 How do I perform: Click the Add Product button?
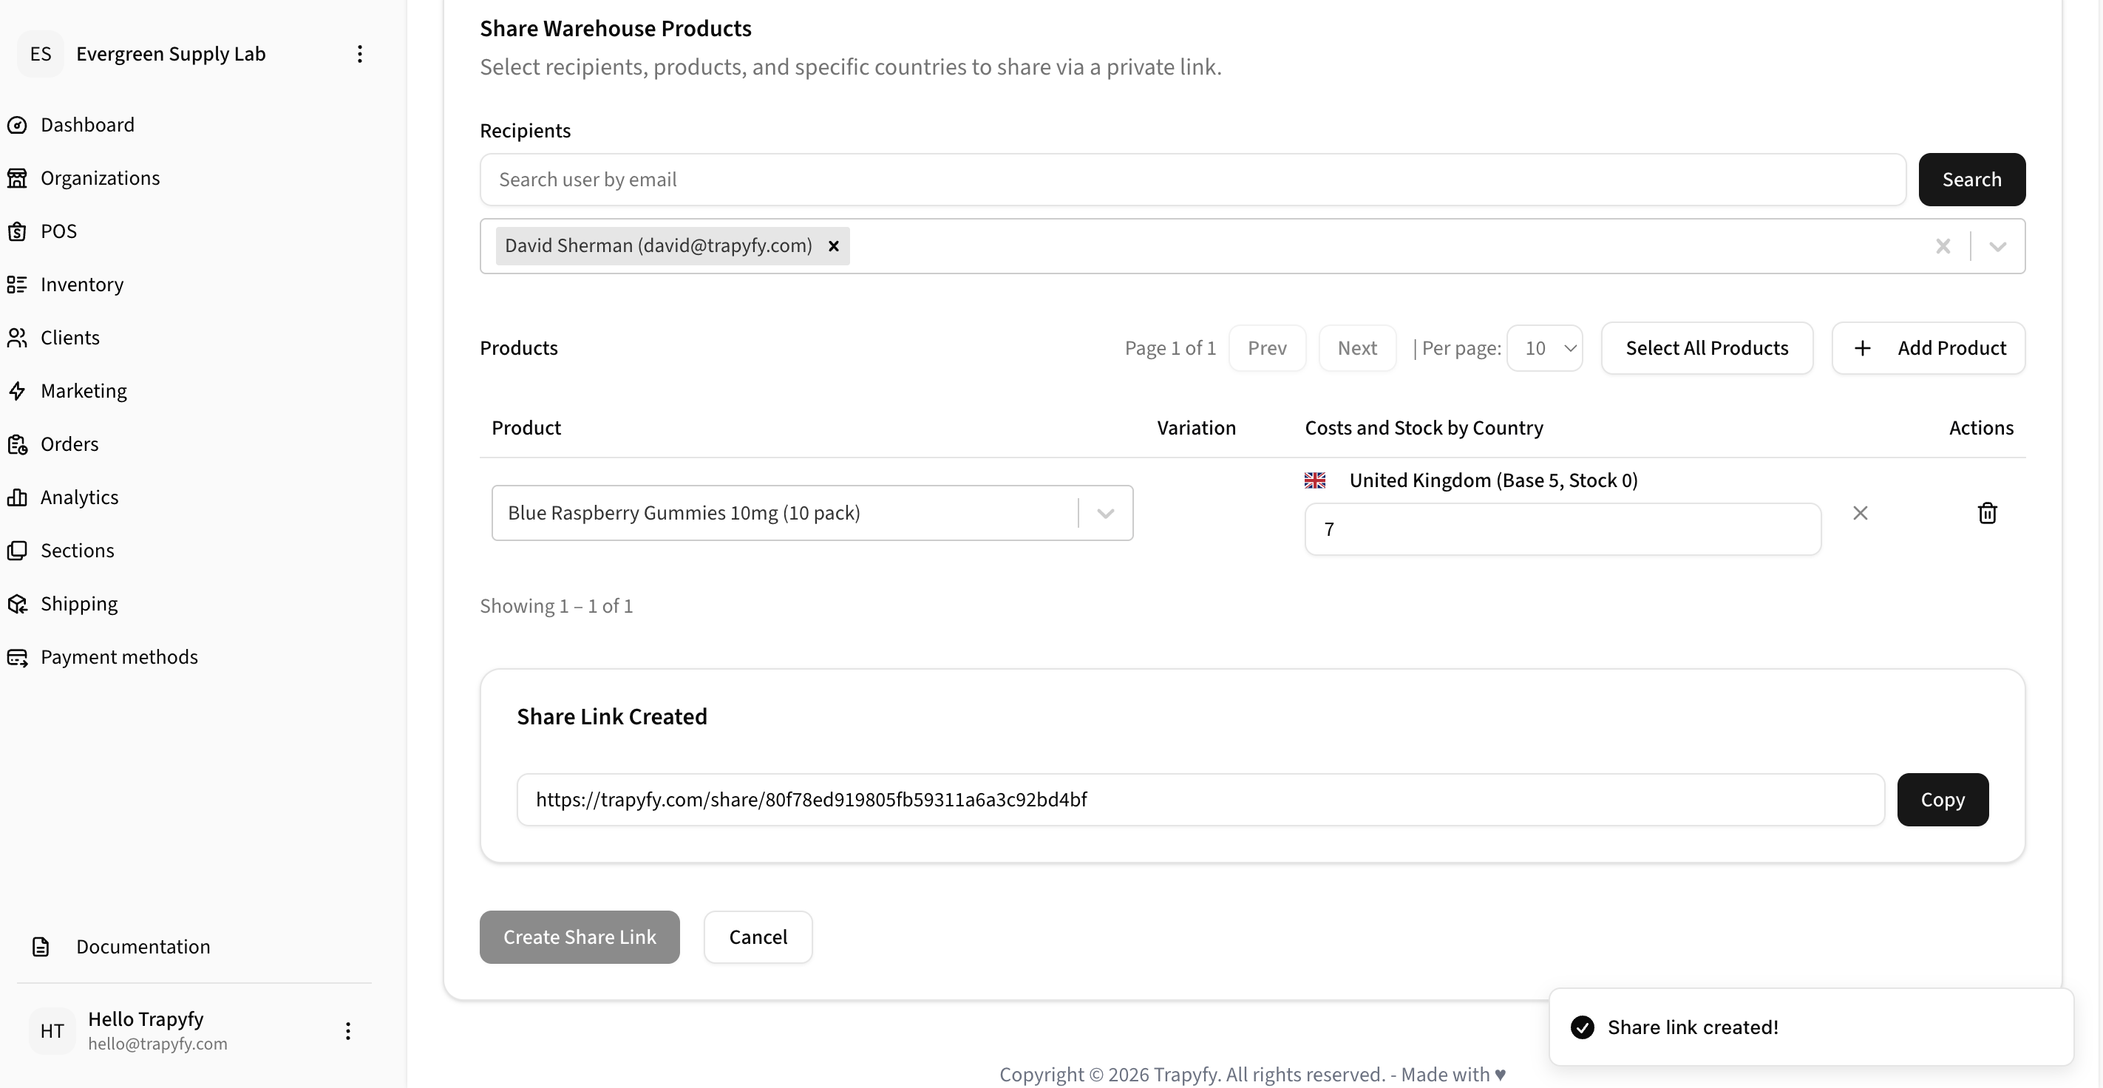1928,349
